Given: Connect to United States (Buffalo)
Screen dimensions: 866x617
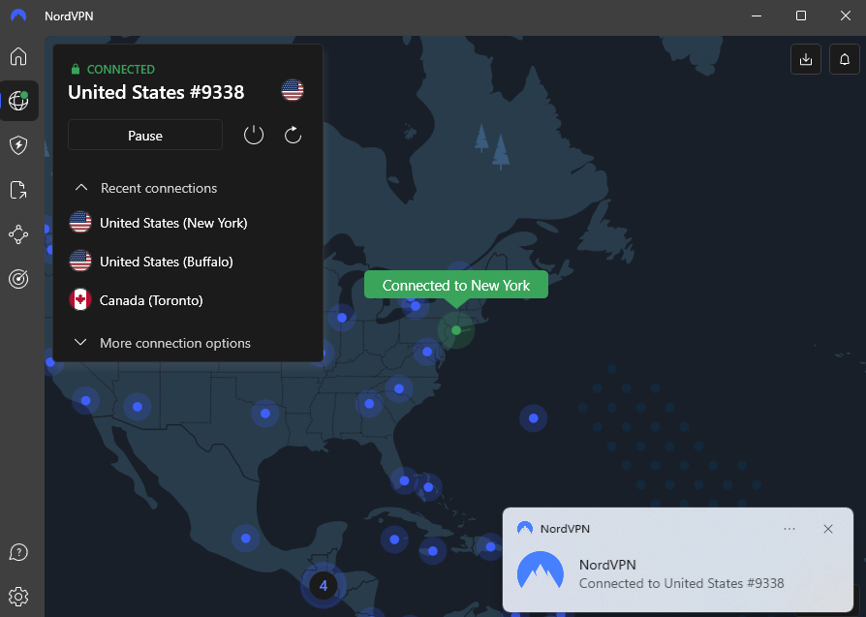Looking at the screenshot, I should [x=188, y=262].
